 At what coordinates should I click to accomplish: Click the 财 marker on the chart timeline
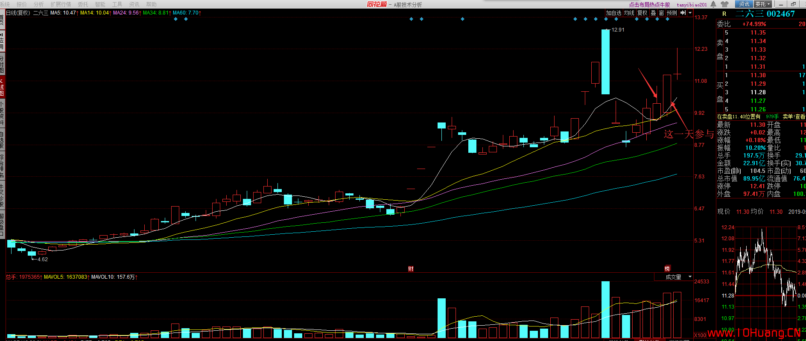click(x=411, y=269)
